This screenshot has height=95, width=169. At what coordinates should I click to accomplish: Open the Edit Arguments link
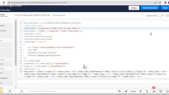59,15
